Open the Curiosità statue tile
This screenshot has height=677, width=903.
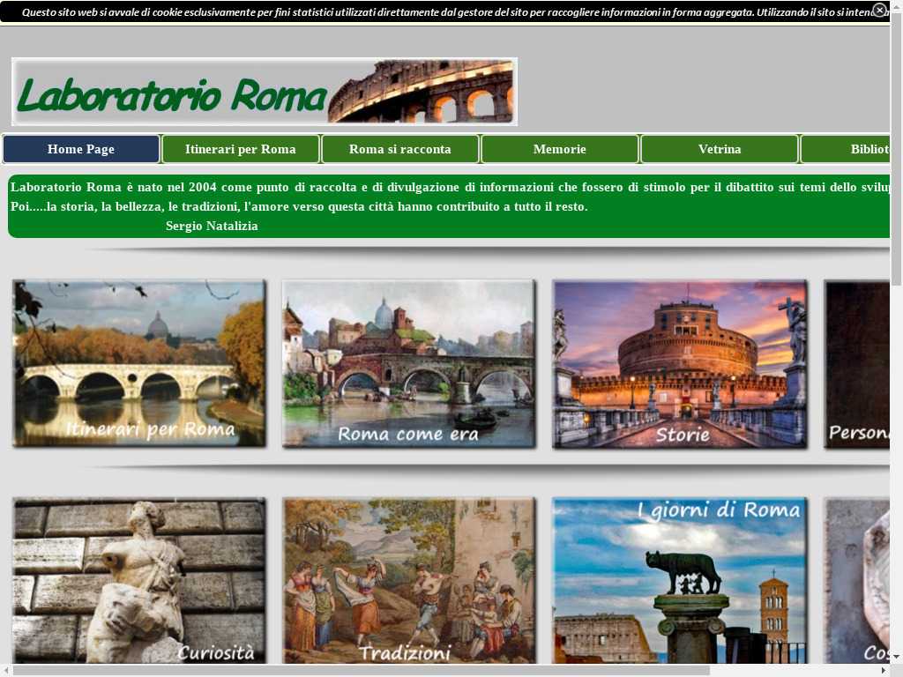point(139,580)
